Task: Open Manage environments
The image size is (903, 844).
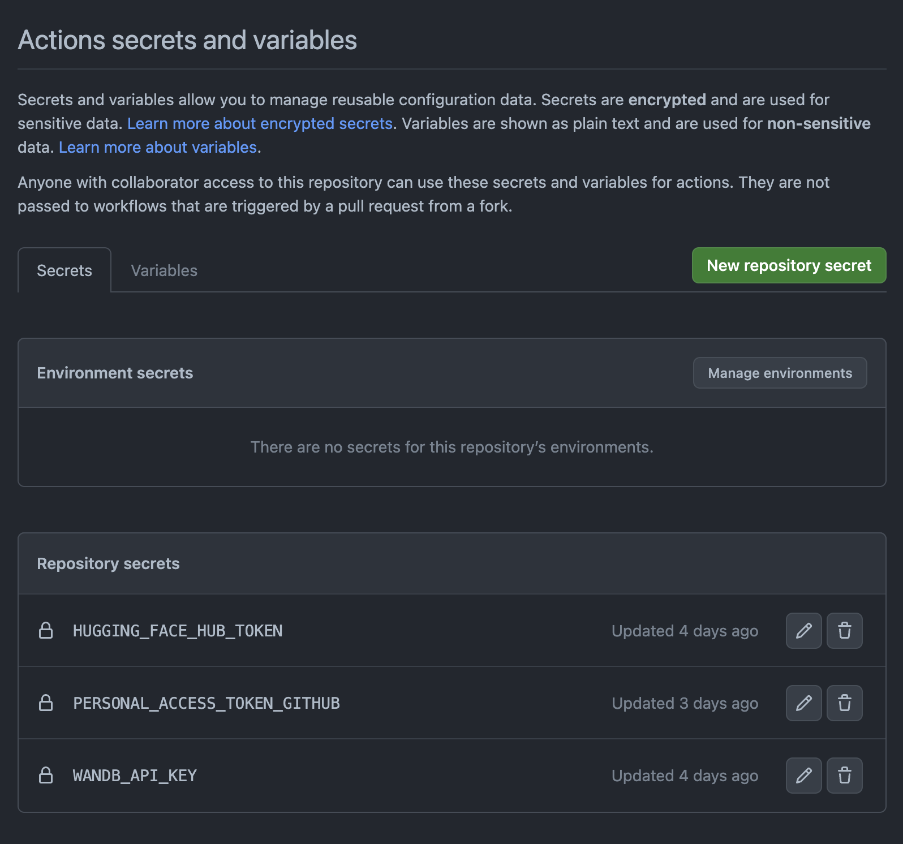Action: pos(780,373)
